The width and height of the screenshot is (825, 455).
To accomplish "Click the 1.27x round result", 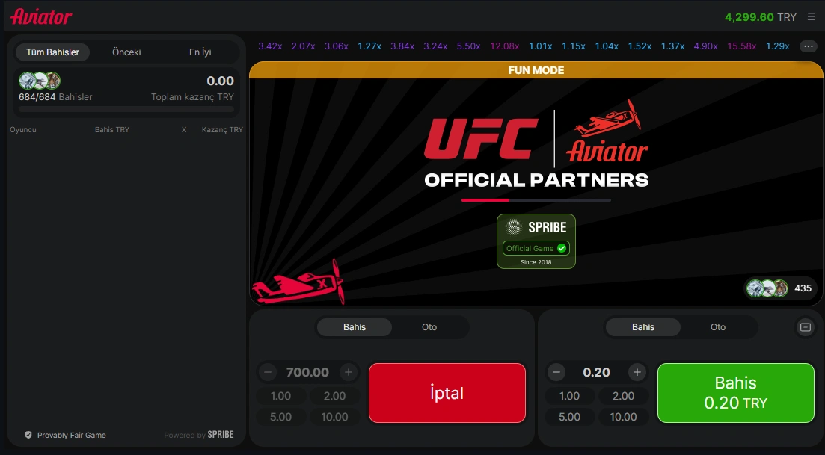I will pyautogui.click(x=369, y=46).
